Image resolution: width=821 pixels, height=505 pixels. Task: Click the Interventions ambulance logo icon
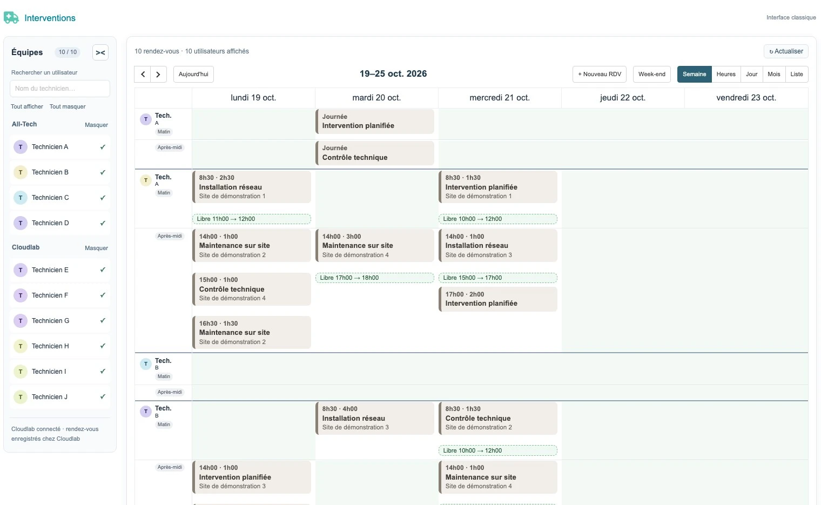11,18
